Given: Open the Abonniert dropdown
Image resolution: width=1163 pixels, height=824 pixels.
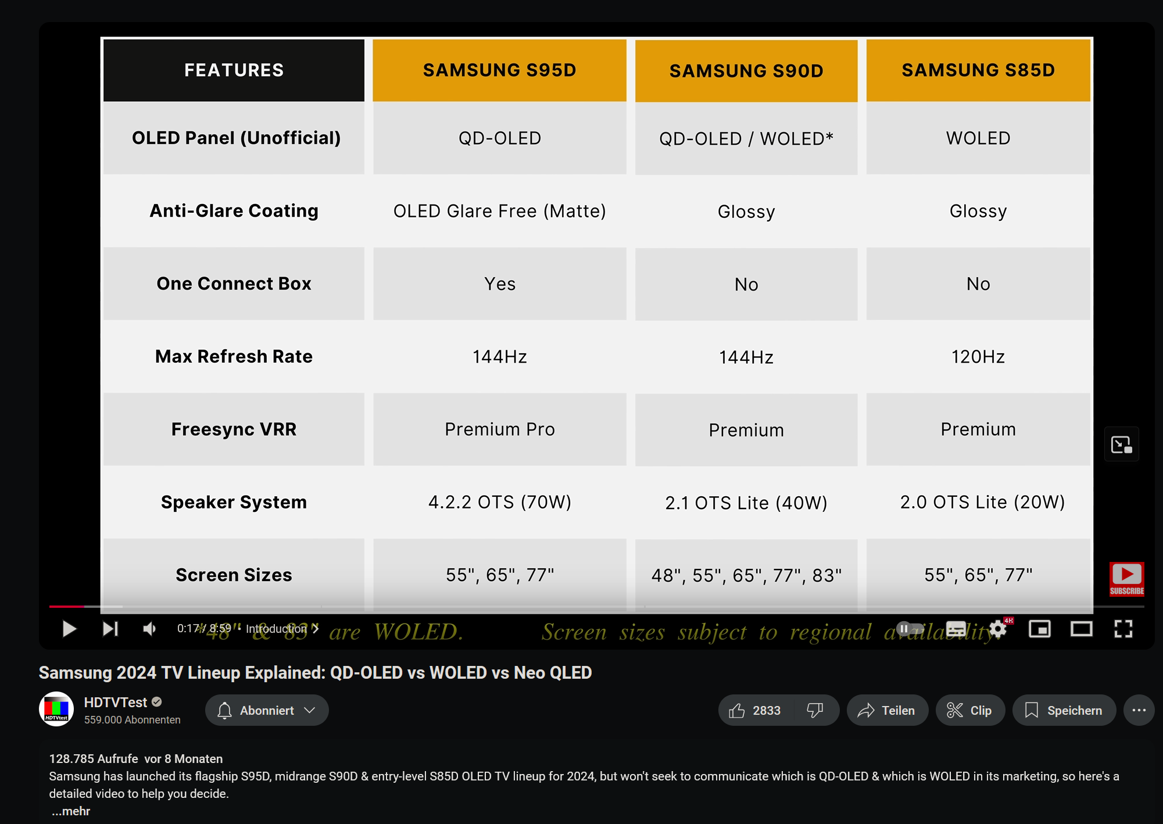Looking at the screenshot, I should pos(266,710).
